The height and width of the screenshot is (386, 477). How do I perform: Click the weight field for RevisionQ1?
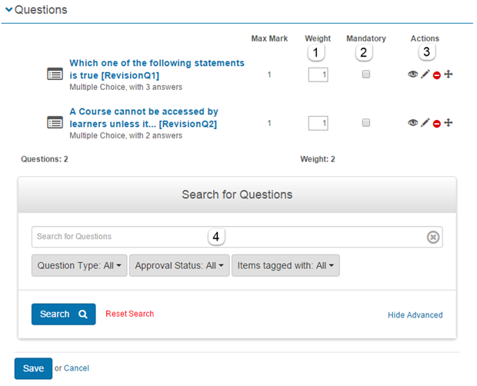(318, 75)
